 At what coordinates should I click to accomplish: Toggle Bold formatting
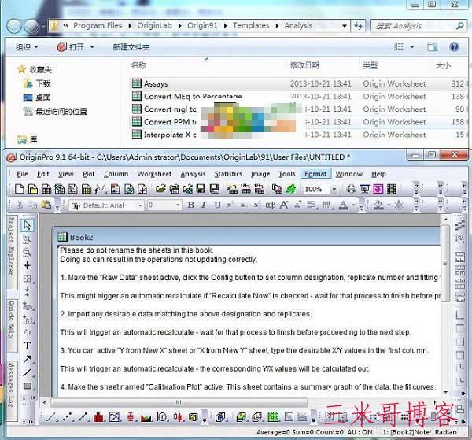click(190, 205)
